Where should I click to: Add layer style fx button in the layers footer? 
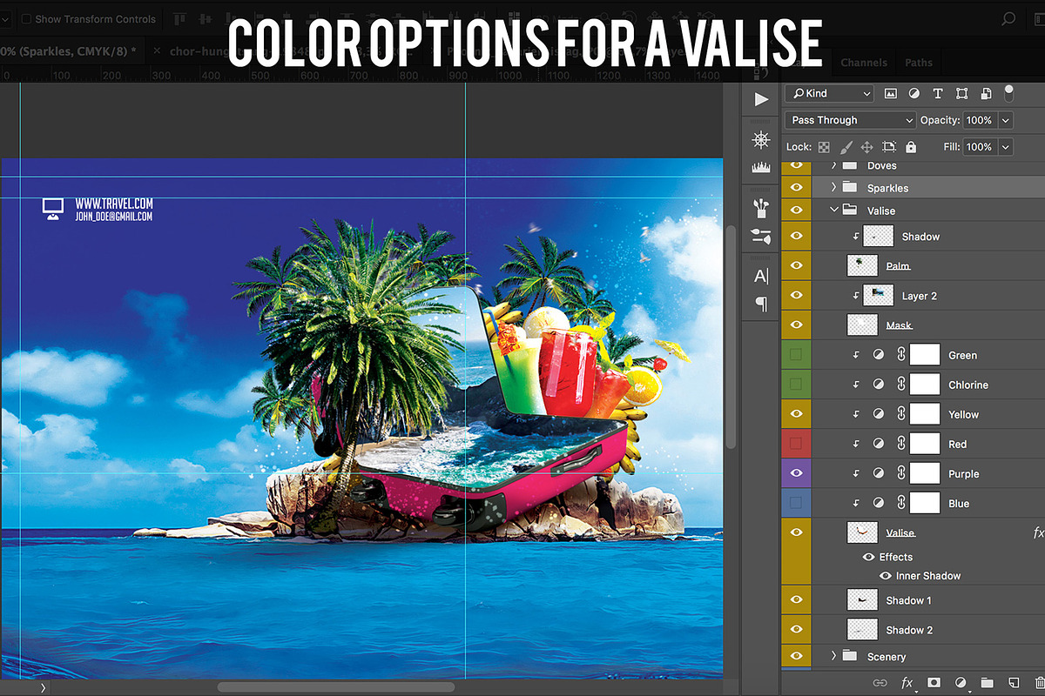pyautogui.click(x=907, y=683)
